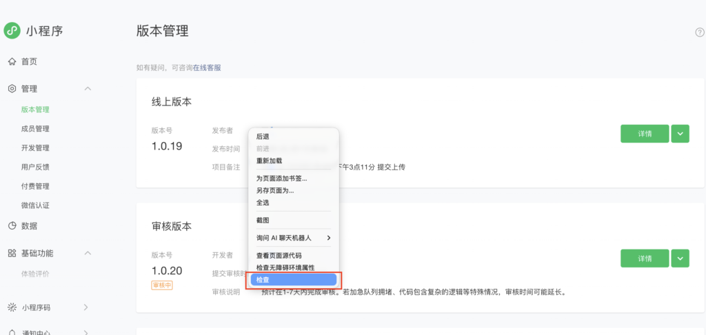Open dropdown arrow next to 线上版本 详情
706x335 pixels.
pyautogui.click(x=680, y=134)
